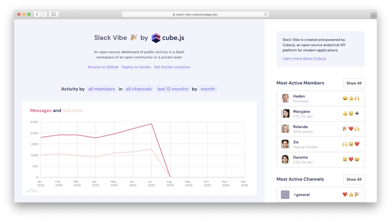Click the 'Jul 2020' x-axis label
The width and height of the screenshot is (391, 221).
[x=152, y=183]
